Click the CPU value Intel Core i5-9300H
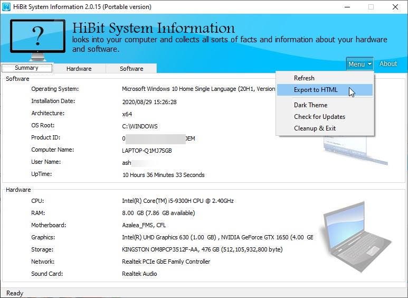Image resolution: width=408 pixels, height=298 pixels. click(x=178, y=201)
